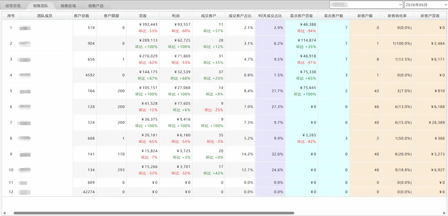Viewport: 448px width, 216px height.
Task: Click the horizontal scrollbar thumb
Action: point(154,213)
